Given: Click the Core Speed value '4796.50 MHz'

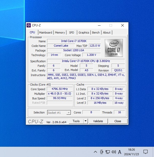Looking at the screenshot, I should coord(60,89).
